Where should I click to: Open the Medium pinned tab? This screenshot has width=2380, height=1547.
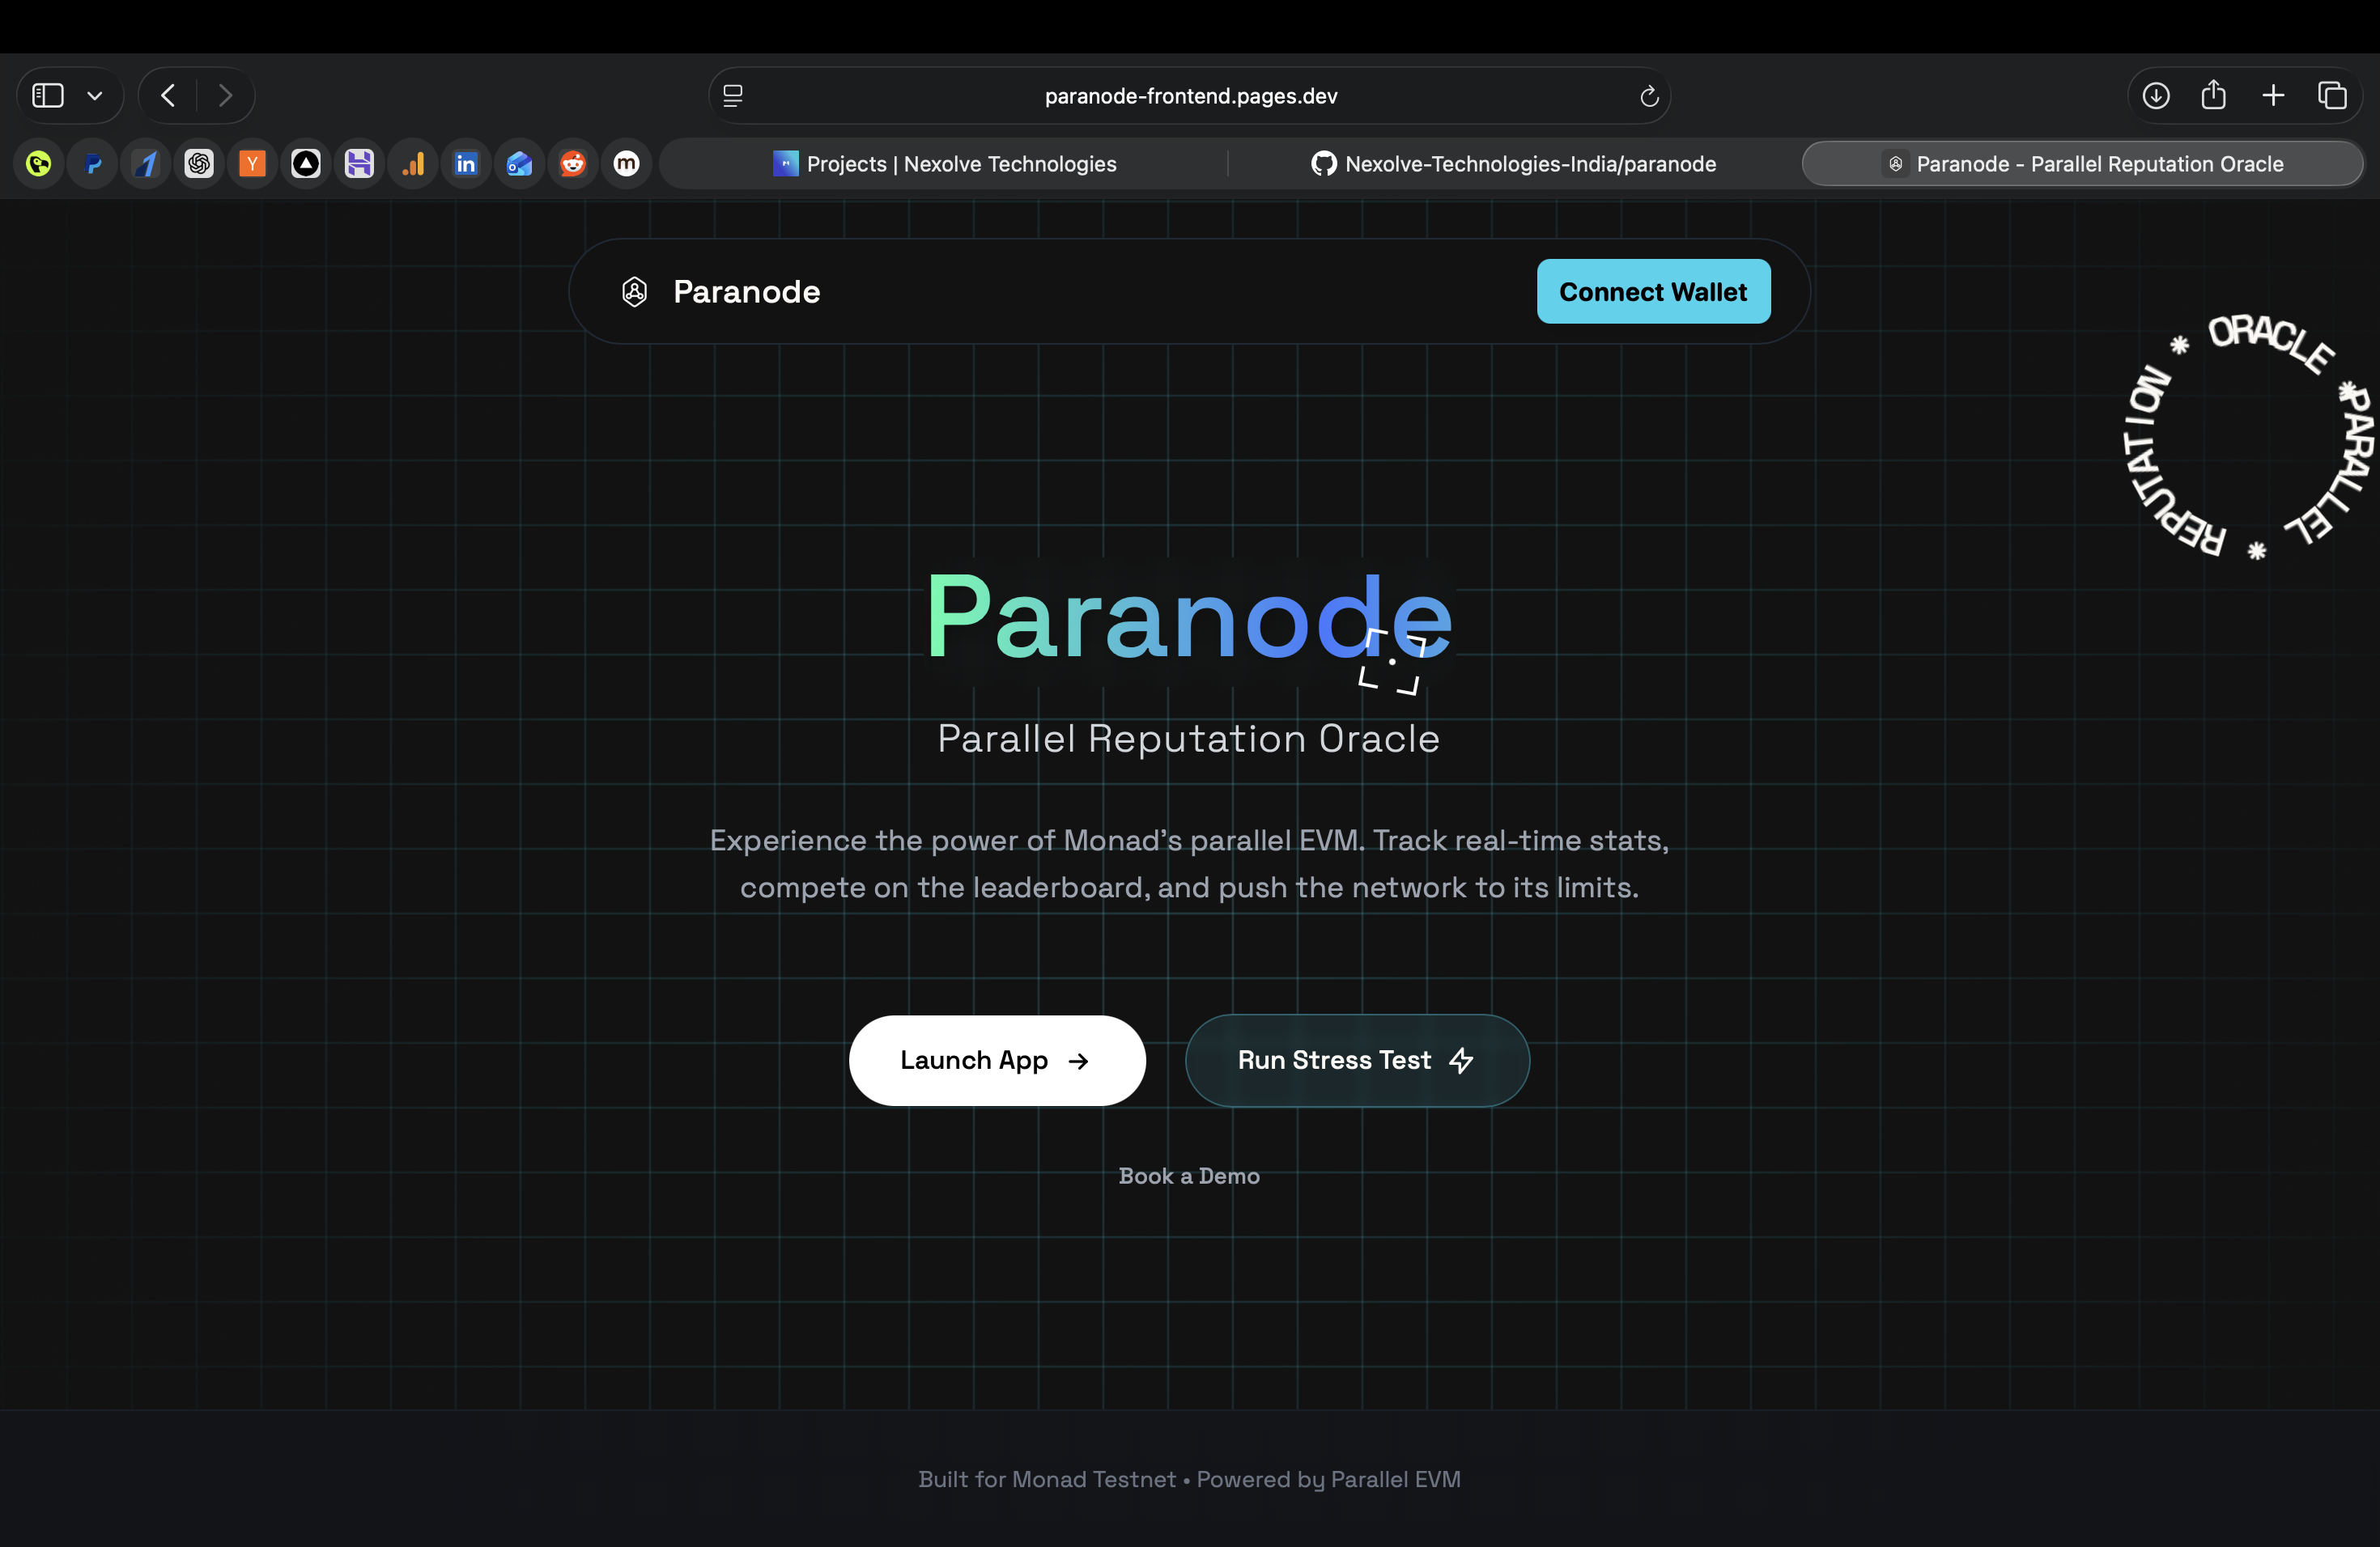625,163
